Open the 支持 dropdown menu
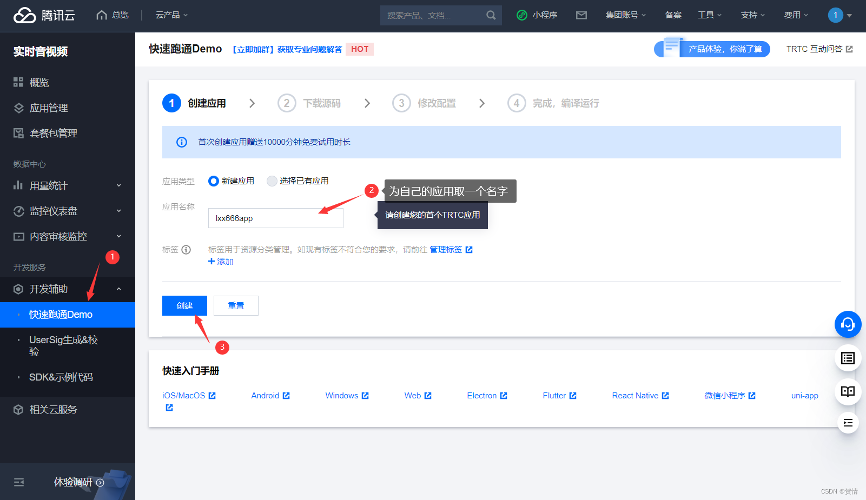Screen dimensions: 866x500 tap(753, 15)
